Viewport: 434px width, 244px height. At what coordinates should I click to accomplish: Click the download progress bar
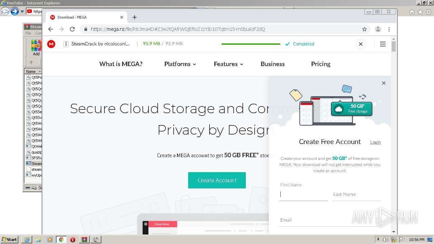tap(251, 44)
